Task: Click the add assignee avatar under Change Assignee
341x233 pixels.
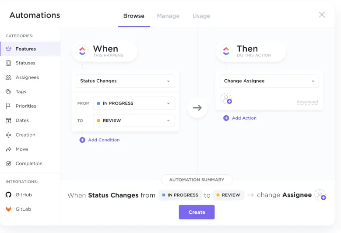Action: coord(226,99)
